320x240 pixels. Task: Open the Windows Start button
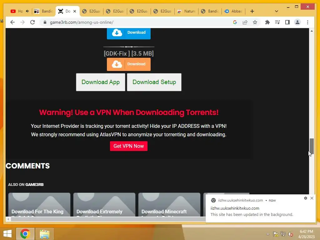[x=7, y=234]
